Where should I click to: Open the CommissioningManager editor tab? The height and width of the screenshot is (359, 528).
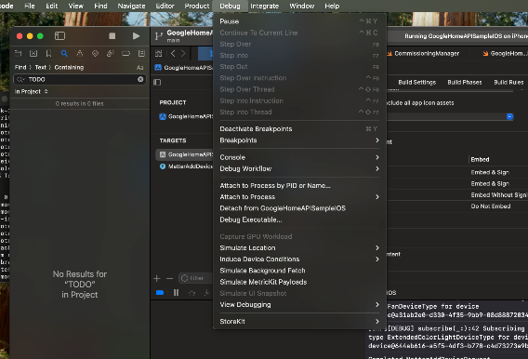point(423,54)
